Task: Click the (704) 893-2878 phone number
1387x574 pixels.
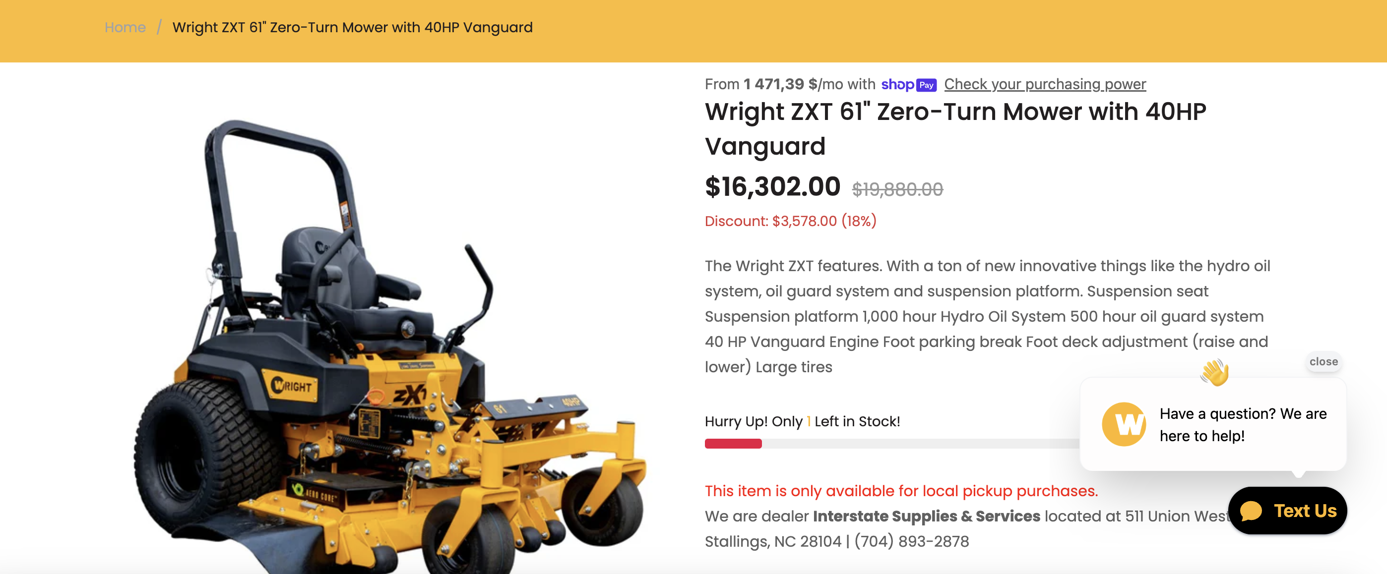Action: coord(911,541)
